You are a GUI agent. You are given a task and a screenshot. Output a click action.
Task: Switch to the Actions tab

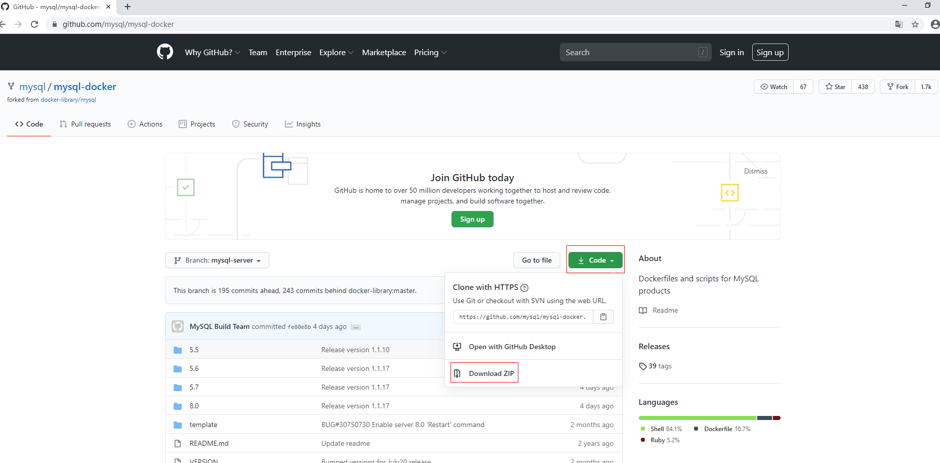[x=145, y=124]
